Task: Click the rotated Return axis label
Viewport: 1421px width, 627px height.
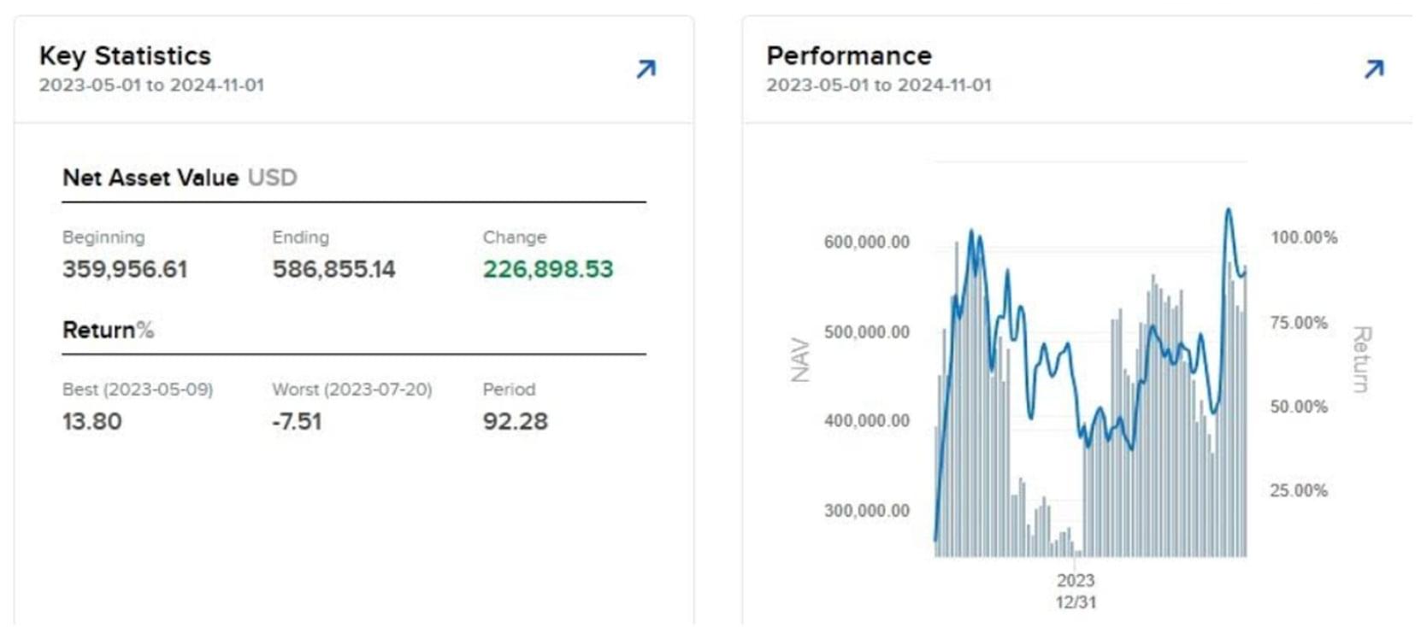Action: point(1361,360)
